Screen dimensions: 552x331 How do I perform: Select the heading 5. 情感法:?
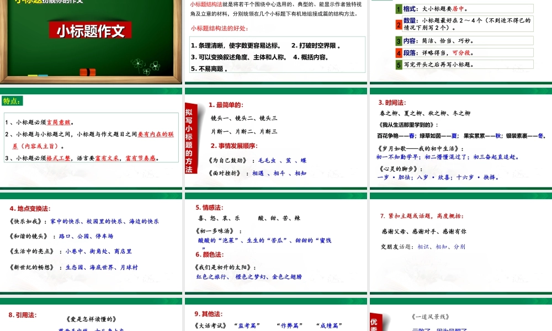click(209, 207)
